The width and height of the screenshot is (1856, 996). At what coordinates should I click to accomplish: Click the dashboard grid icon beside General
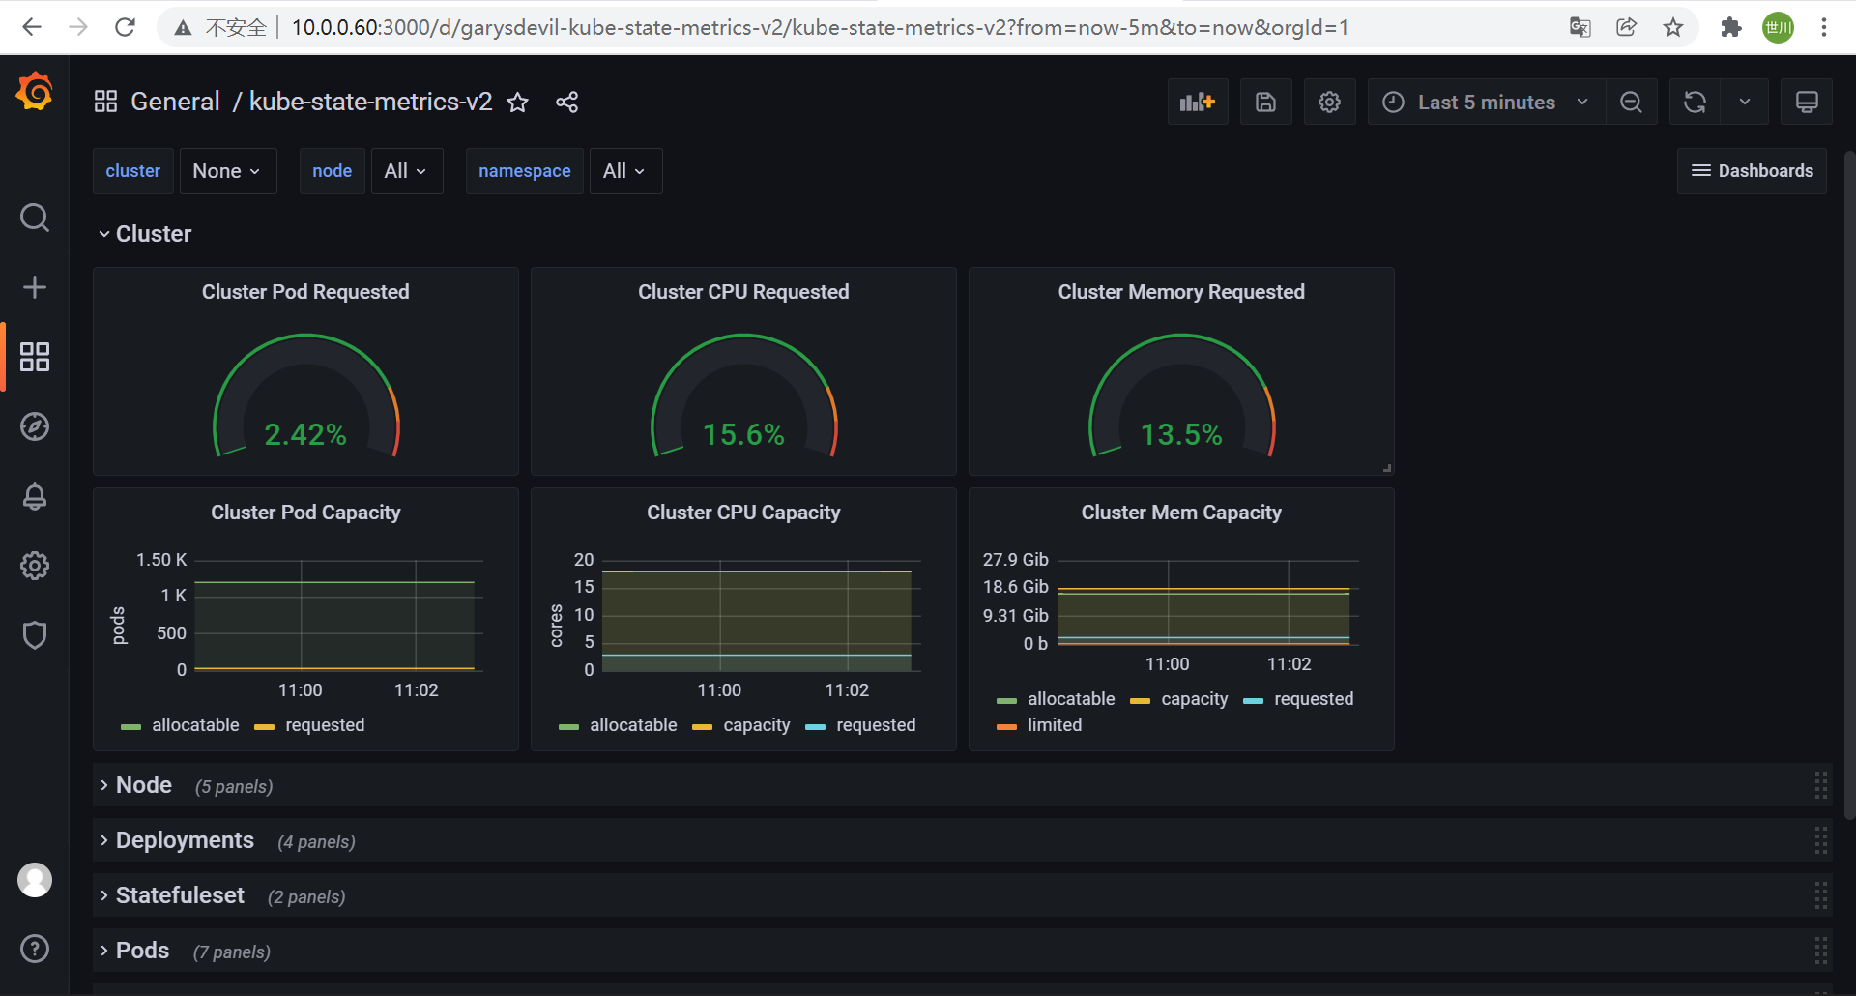point(105,102)
